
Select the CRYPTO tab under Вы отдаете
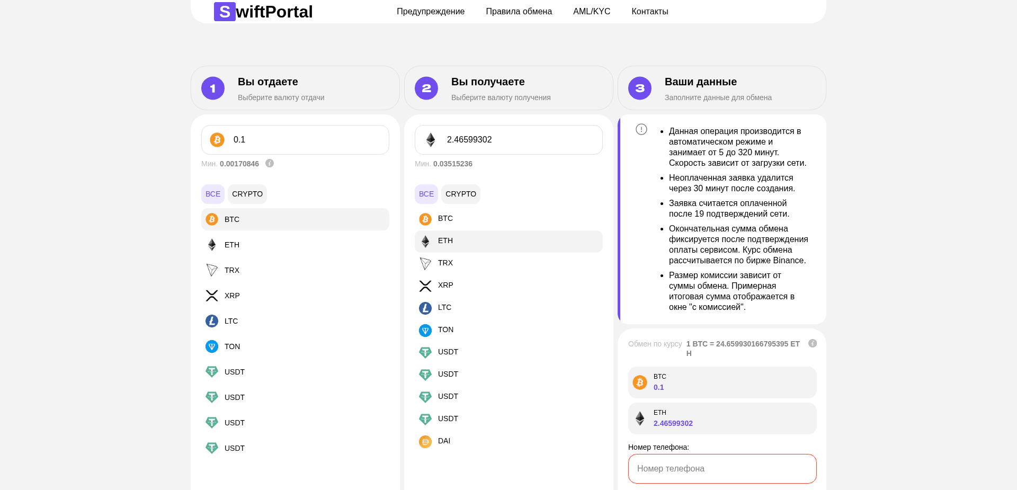[x=247, y=194]
